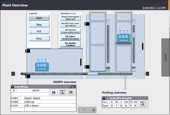Select the first page indicator dot
Screen dimensions: 170x115
[x=84, y=110]
